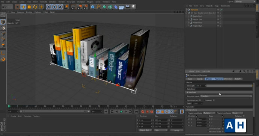The width and height of the screenshot is (259, 136).
Task: Click the Floor environment icon
Action: pos(122,7)
